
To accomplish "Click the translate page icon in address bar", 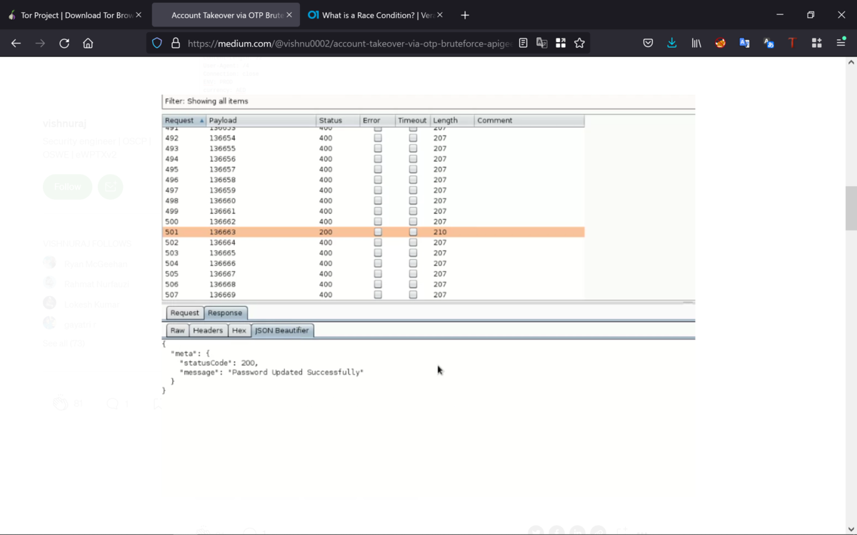I will pyautogui.click(x=542, y=43).
